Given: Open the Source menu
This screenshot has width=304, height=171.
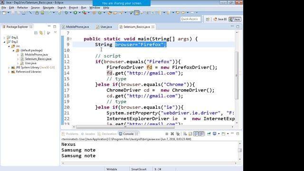Looking at the screenshot, I should [35, 8].
